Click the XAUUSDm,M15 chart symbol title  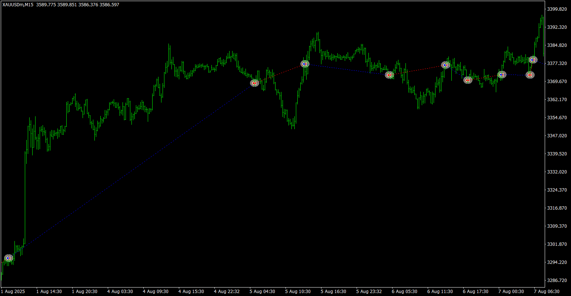point(18,4)
